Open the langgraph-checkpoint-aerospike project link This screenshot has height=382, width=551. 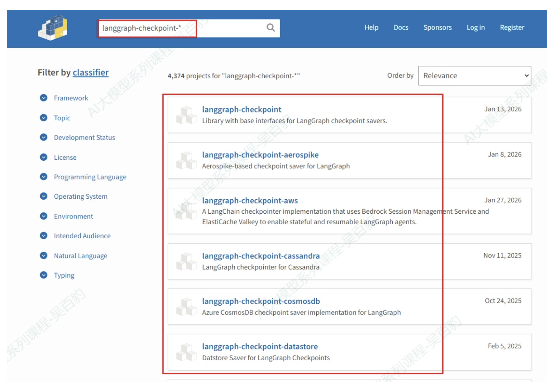pyautogui.click(x=260, y=155)
